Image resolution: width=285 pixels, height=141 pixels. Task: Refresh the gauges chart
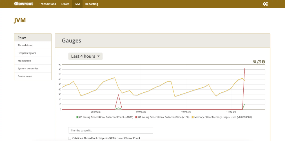click(x=259, y=62)
